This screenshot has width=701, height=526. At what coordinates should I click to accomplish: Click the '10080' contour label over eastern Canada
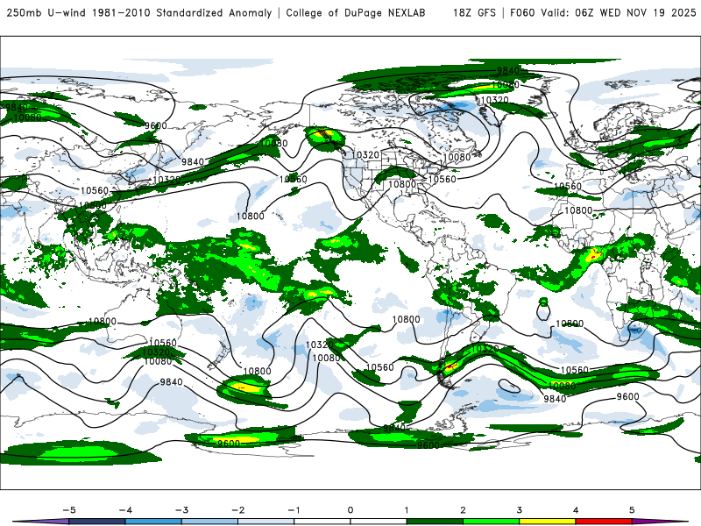[457, 158]
